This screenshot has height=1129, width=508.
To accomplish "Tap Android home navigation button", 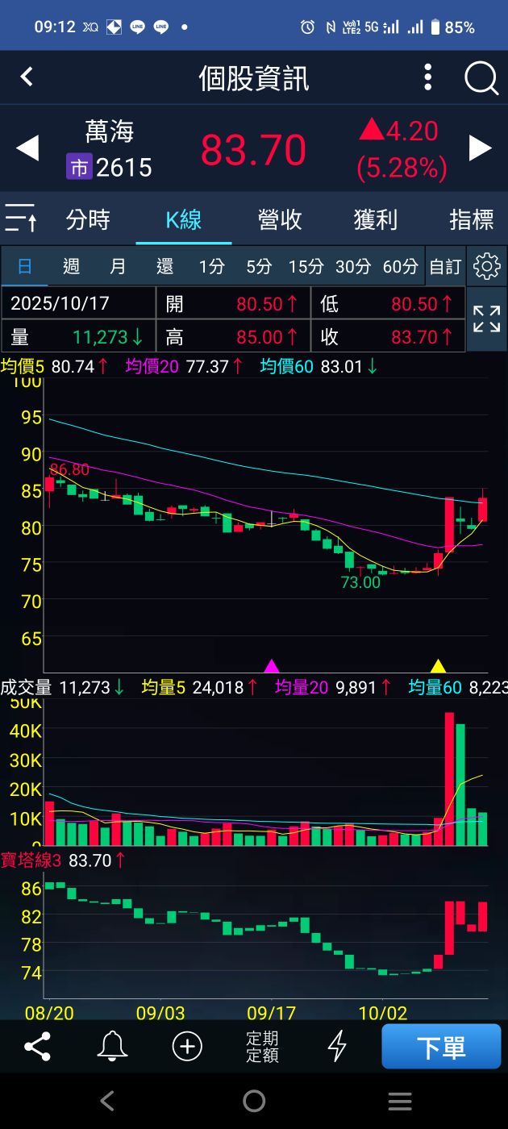I will (x=254, y=1101).
